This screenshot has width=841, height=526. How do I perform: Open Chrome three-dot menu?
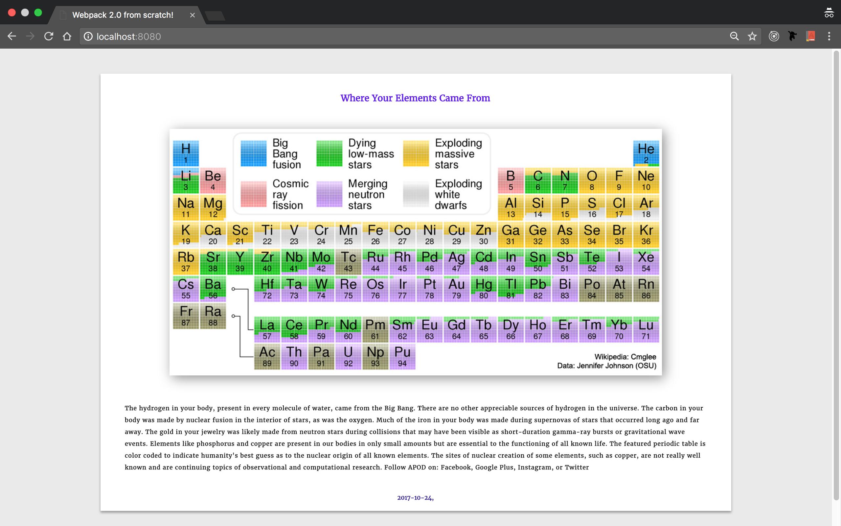(829, 36)
